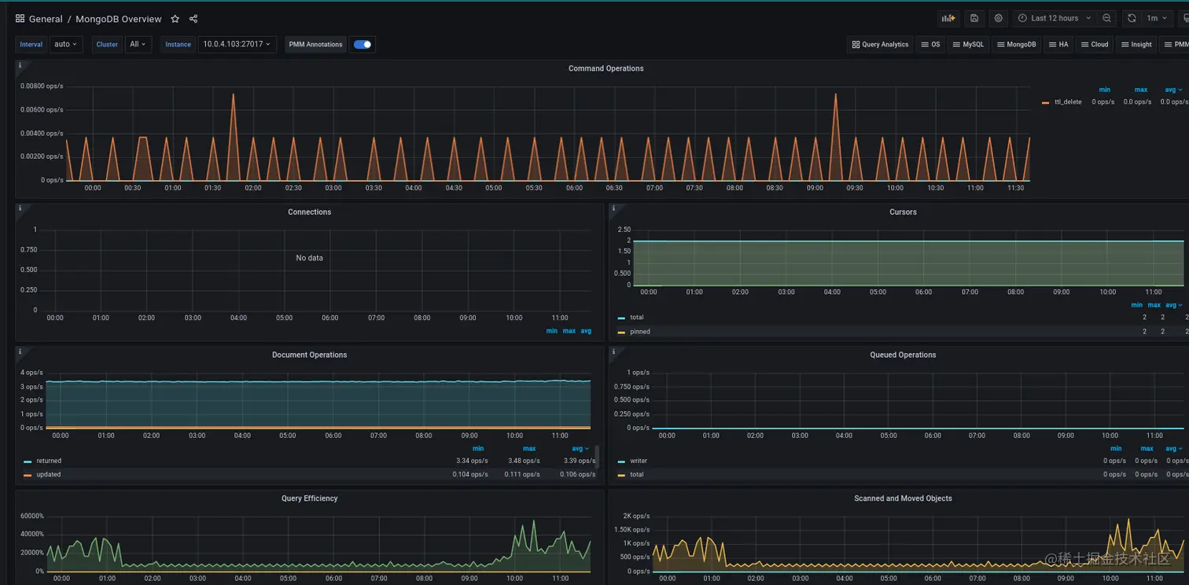The height and width of the screenshot is (585, 1189).
Task: Show info for the Cursors panel
Action: click(613, 208)
